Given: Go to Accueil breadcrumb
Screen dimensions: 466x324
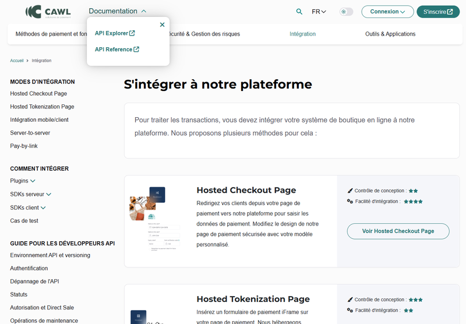Looking at the screenshot, I should (x=17, y=61).
